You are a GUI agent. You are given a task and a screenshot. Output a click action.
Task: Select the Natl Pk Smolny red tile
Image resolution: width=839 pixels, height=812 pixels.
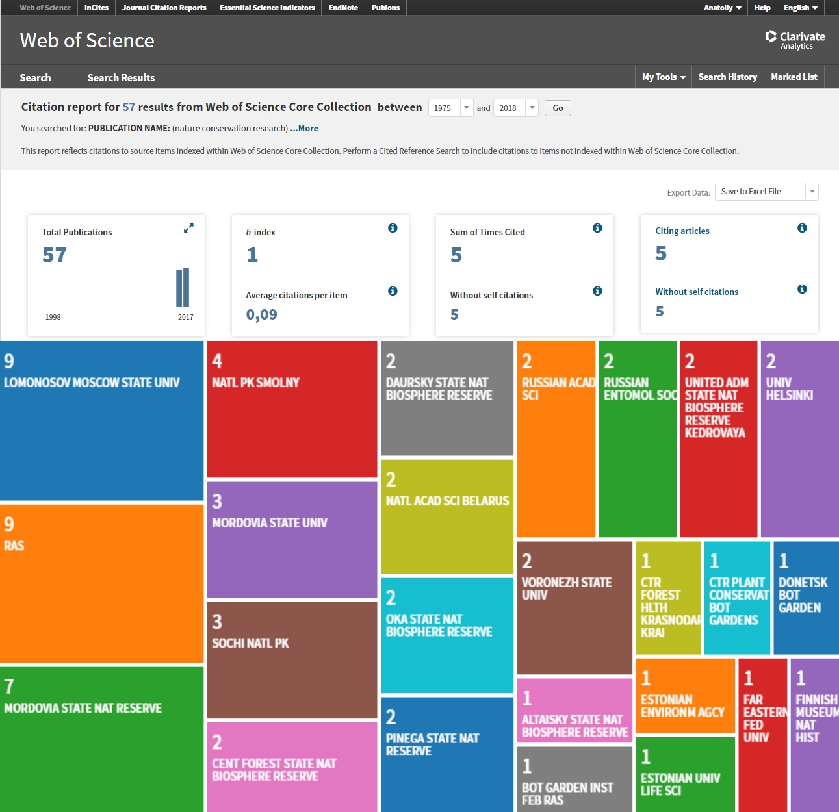292,409
